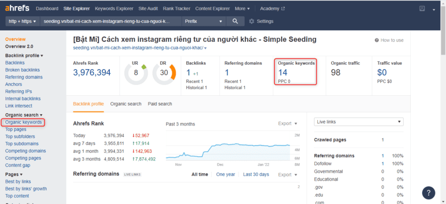
Task: Open the Live links dropdown
Action: point(358,122)
